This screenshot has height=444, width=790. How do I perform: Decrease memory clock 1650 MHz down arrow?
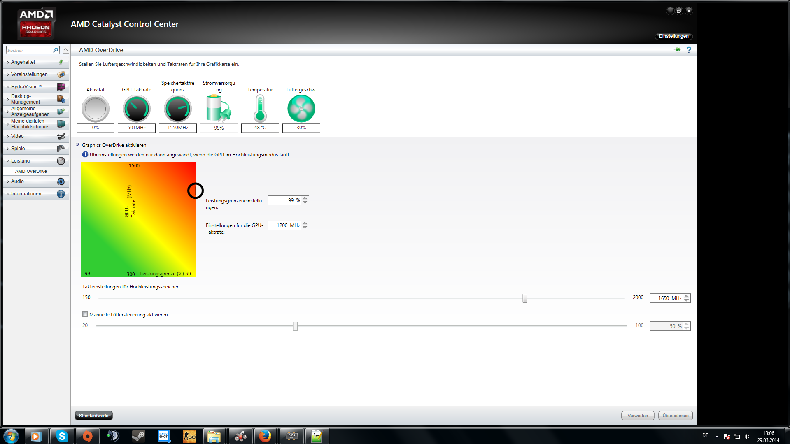(687, 300)
